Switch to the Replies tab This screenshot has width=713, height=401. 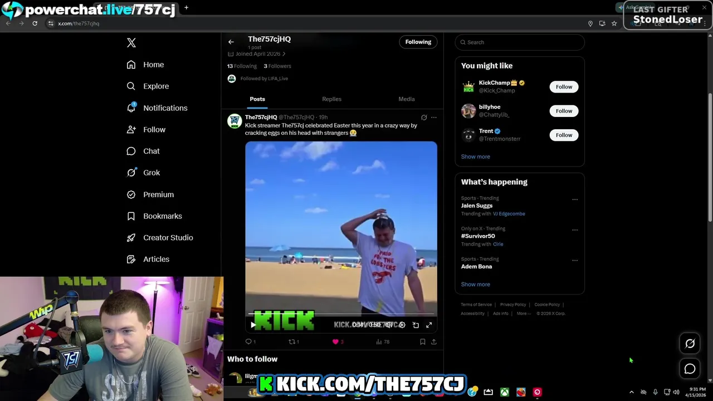click(331, 99)
